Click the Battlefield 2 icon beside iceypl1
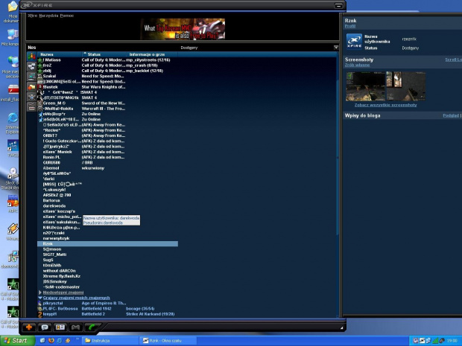The width and height of the screenshot is (462, 346). coord(40,314)
